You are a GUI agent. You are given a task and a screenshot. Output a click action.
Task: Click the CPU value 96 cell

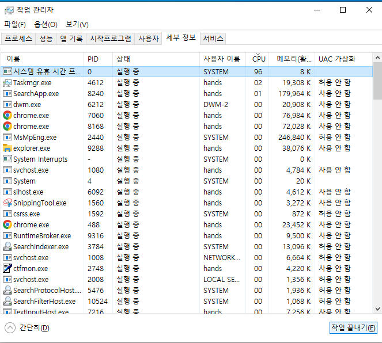click(258, 72)
